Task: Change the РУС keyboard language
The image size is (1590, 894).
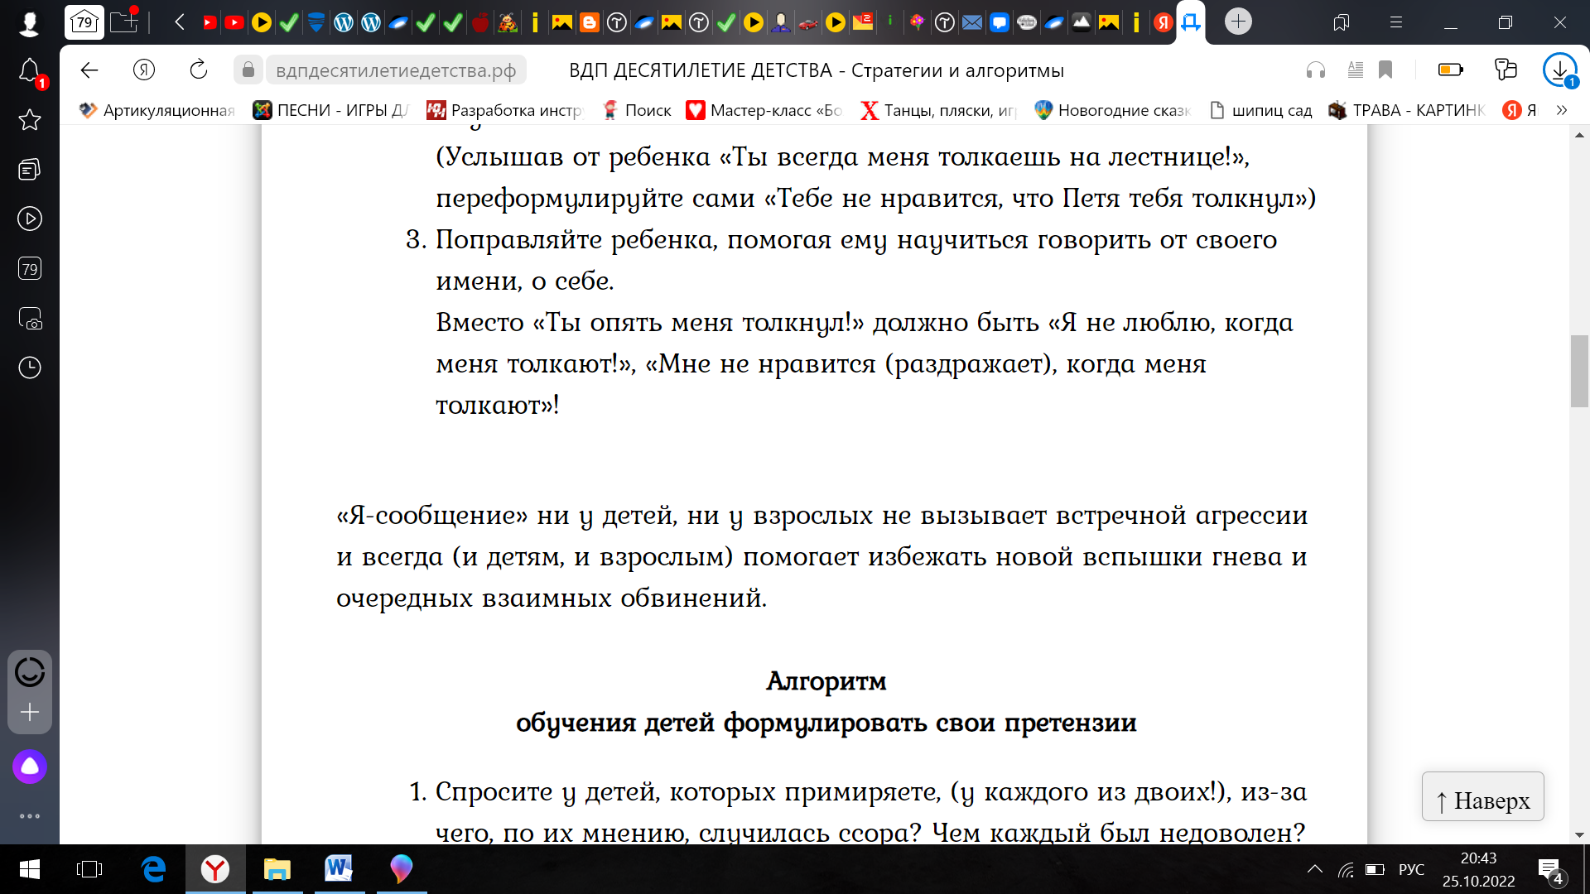Action: 1411,869
